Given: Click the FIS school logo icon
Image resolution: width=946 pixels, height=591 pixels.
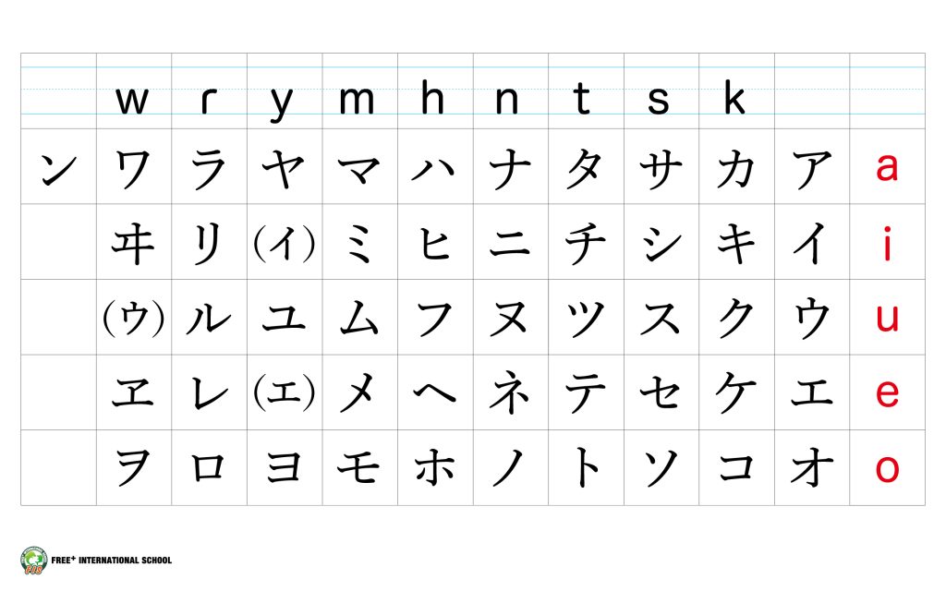Looking at the screenshot, I should pos(32,560).
